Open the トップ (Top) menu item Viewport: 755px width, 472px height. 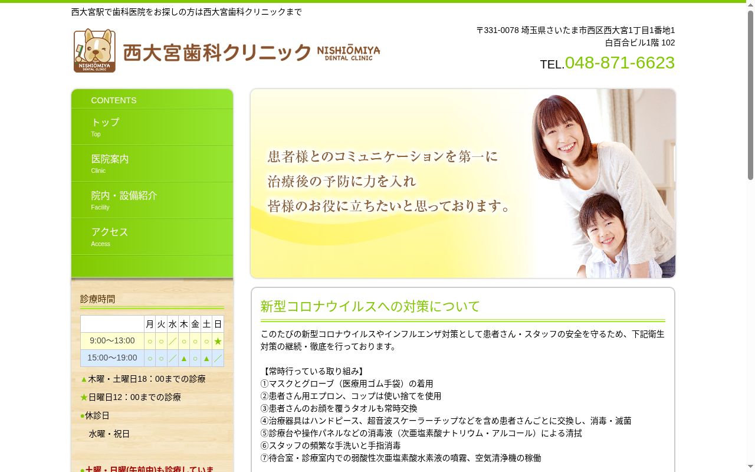coord(152,127)
